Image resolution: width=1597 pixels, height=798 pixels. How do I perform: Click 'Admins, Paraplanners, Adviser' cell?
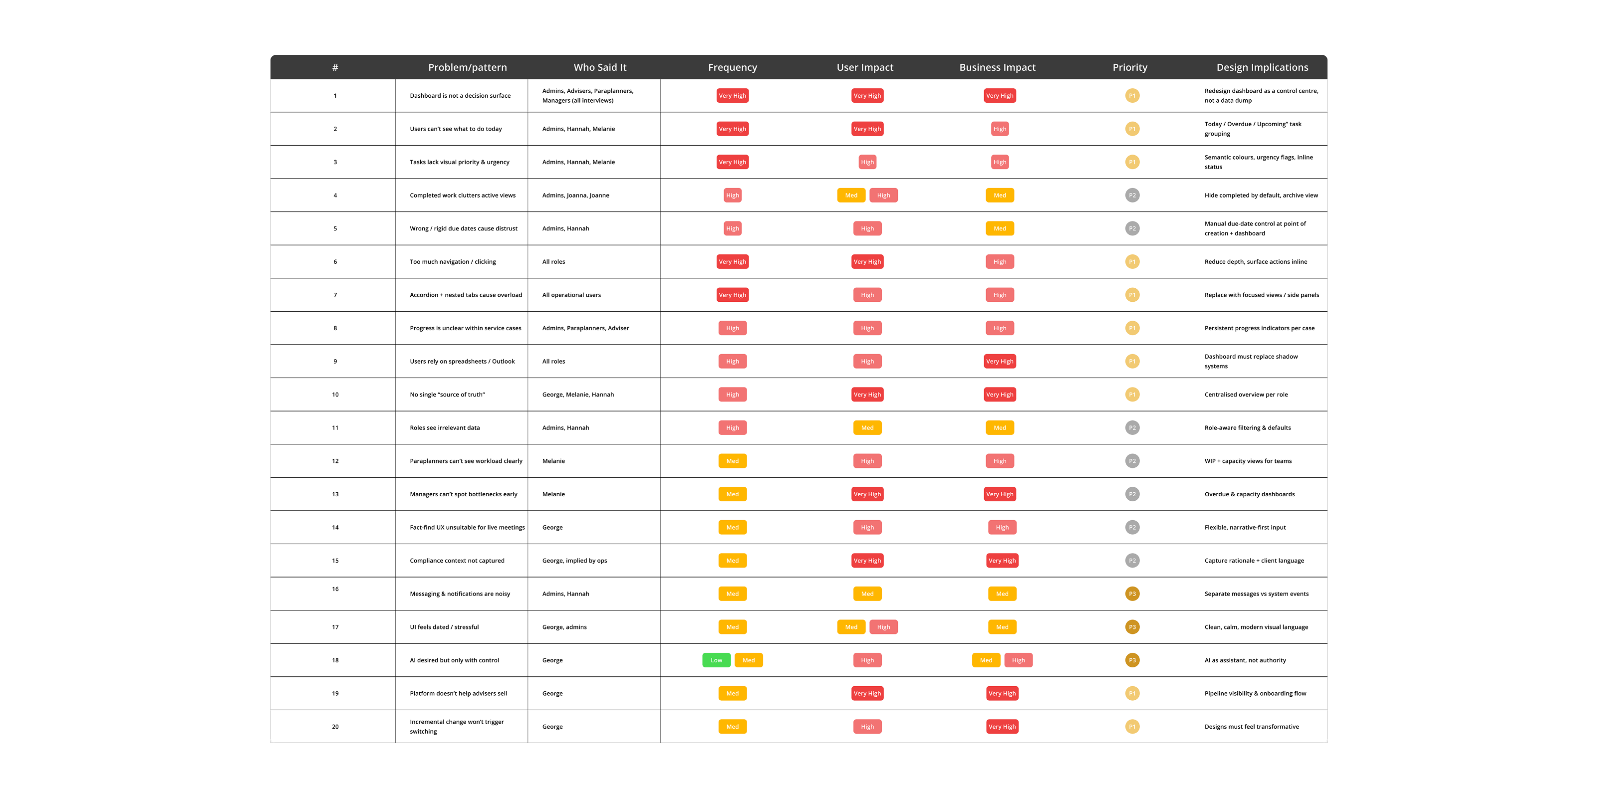click(x=585, y=328)
